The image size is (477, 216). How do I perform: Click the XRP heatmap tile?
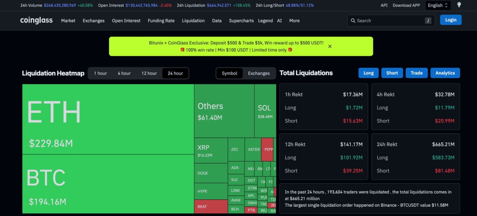(x=211, y=150)
